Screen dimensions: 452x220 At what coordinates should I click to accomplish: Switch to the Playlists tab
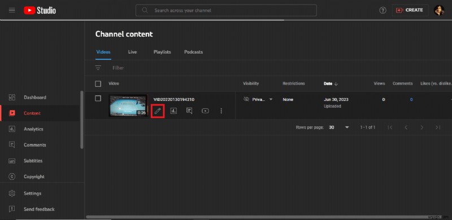tap(162, 52)
